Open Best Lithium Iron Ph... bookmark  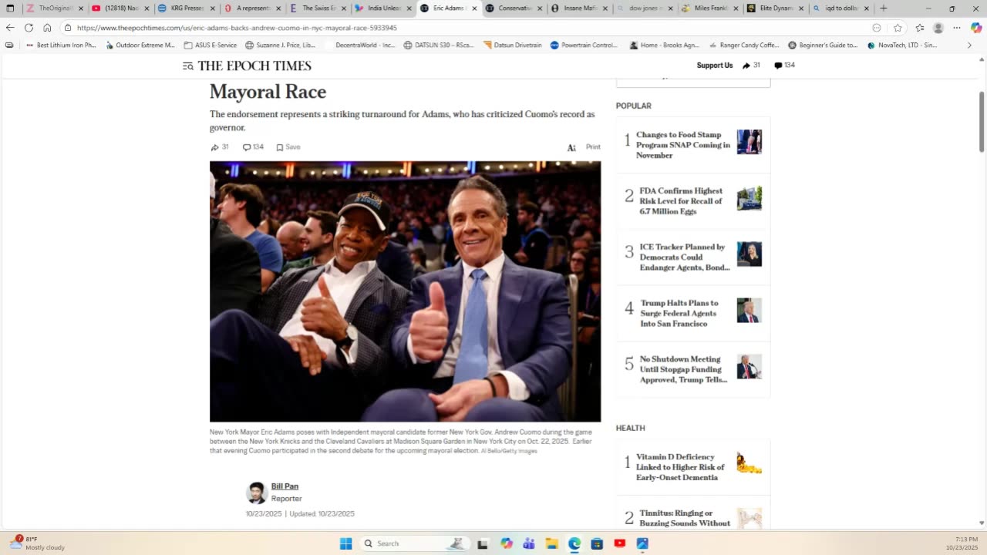click(x=61, y=45)
